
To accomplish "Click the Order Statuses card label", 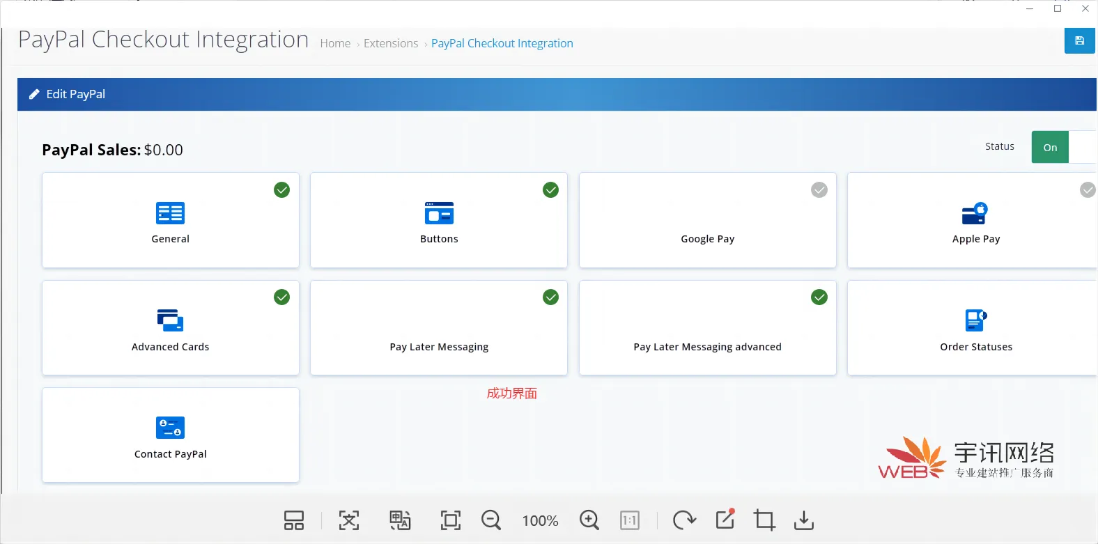I will [976, 347].
